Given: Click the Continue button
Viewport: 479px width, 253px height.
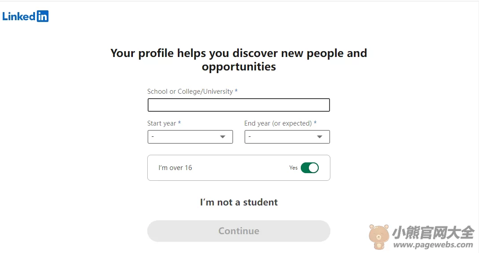Looking at the screenshot, I should [x=238, y=231].
